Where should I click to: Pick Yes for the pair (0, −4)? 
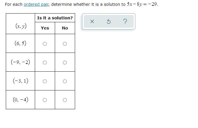(x=45, y=100)
